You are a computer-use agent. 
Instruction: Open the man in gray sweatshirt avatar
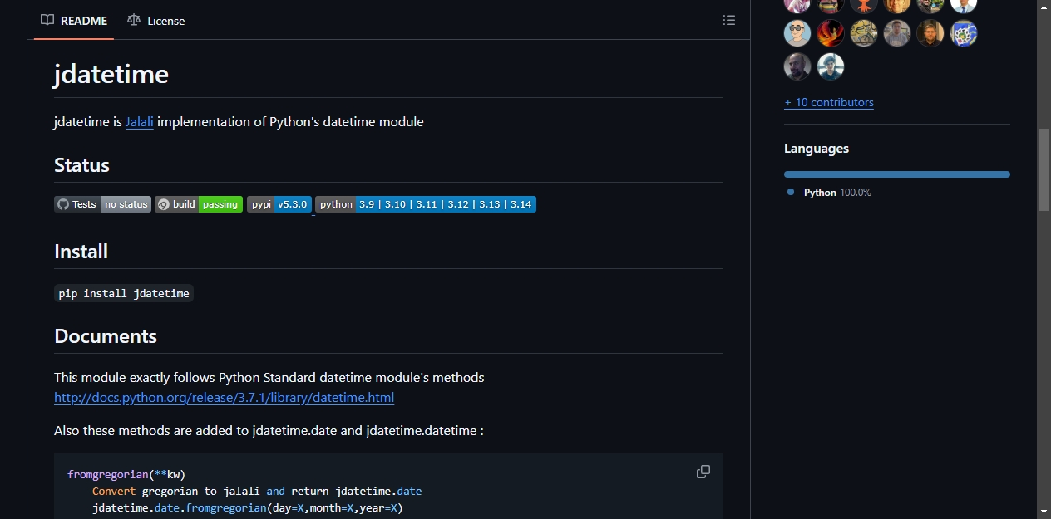pyautogui.click(x=897, y=33)
